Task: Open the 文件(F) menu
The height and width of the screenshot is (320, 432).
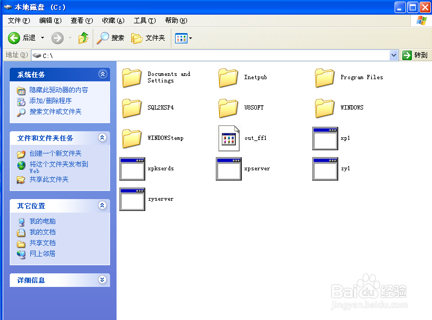Action: [19, 21]
